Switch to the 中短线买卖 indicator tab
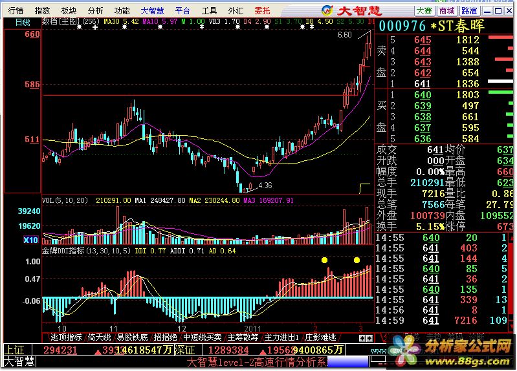The image size is (517, 371). (x=202, y=337)
